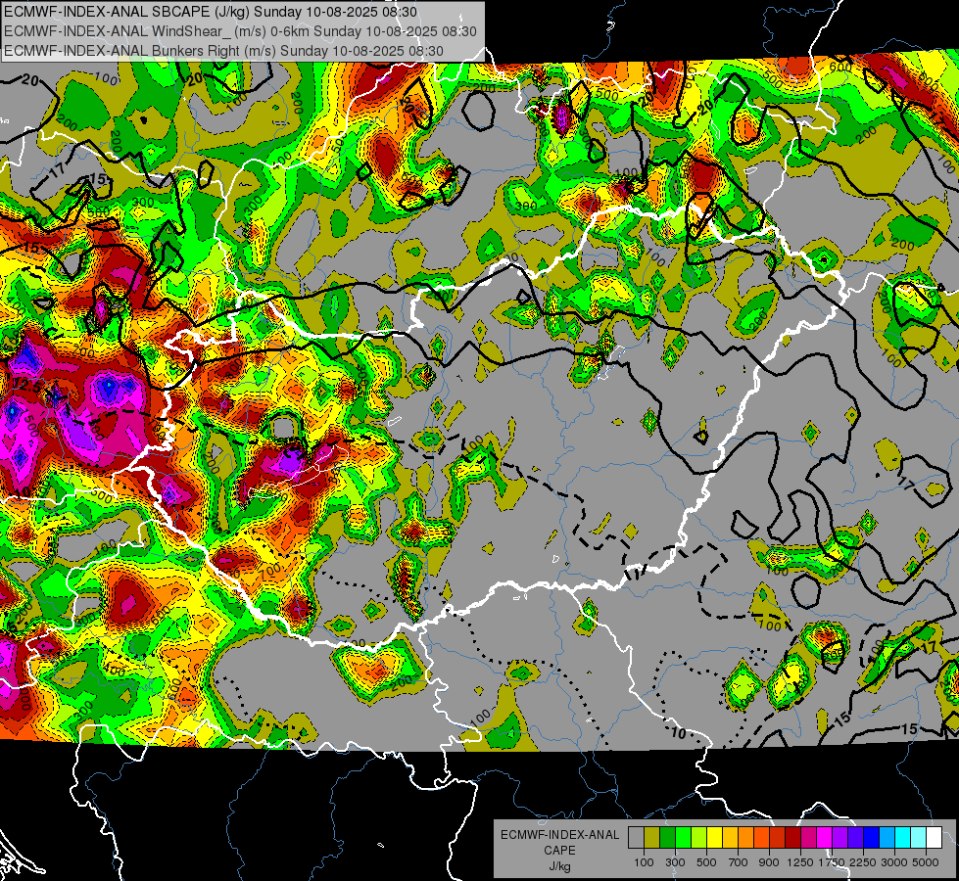Click the magenta legend swatch before 1750
The image size is (959, 881).
tap(825, 838)
